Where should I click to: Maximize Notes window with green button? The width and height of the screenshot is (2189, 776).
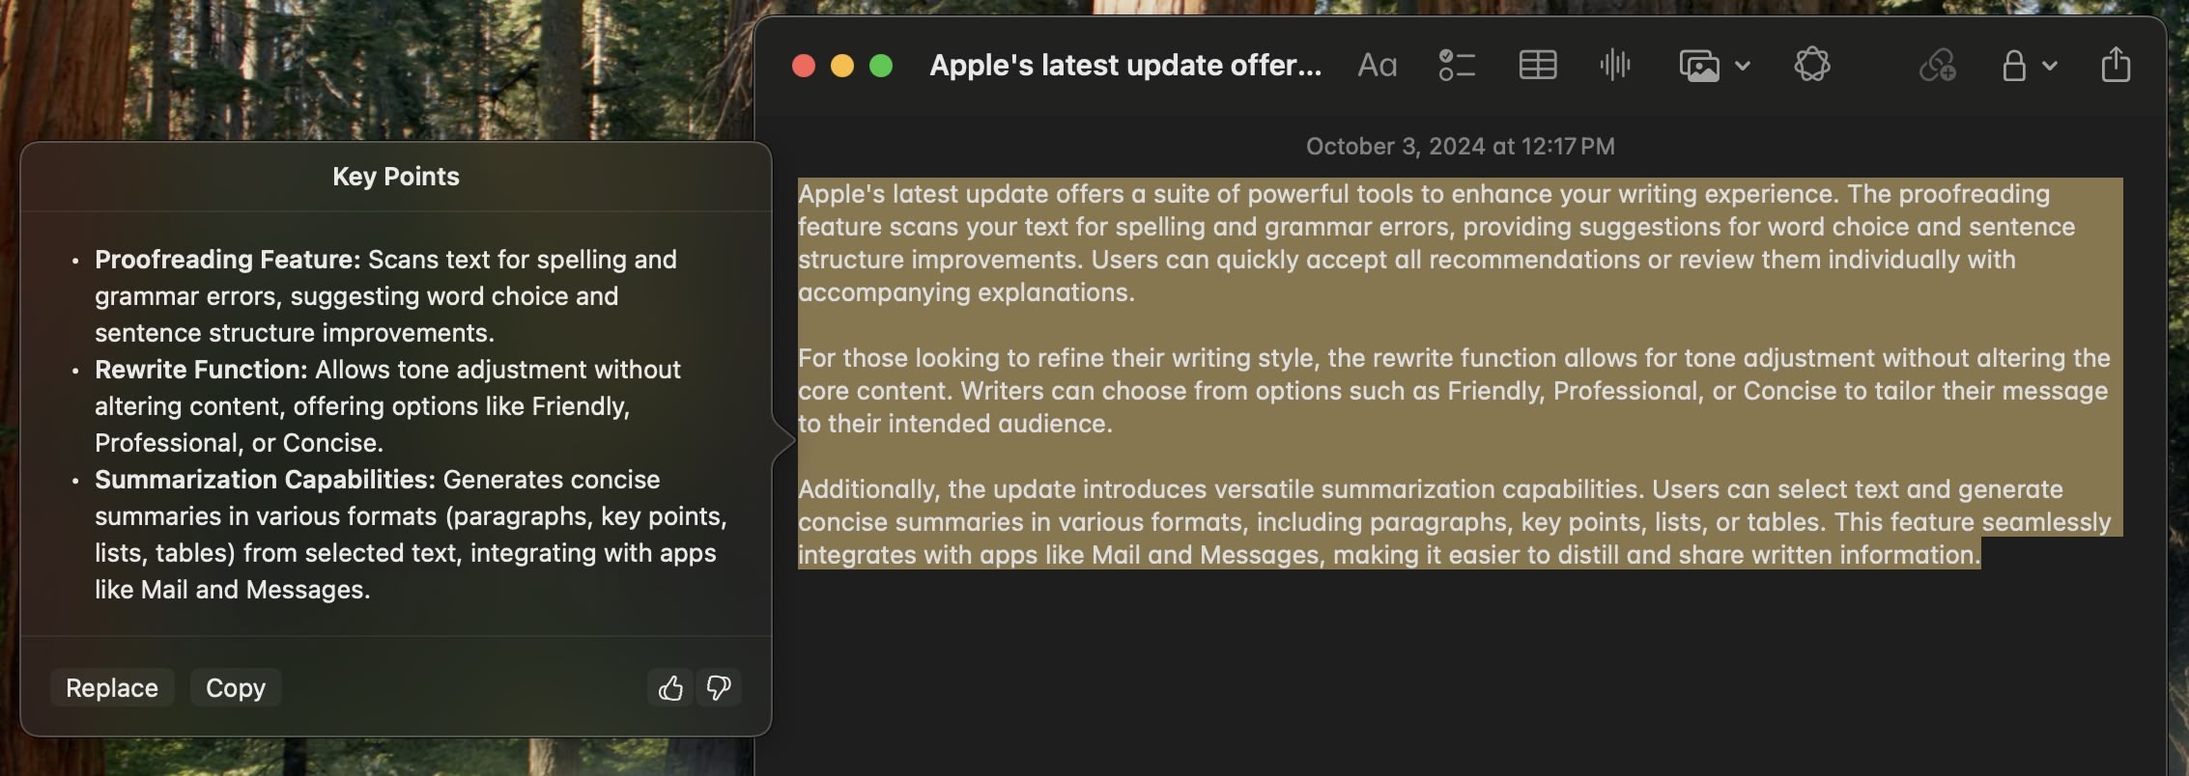881,66
